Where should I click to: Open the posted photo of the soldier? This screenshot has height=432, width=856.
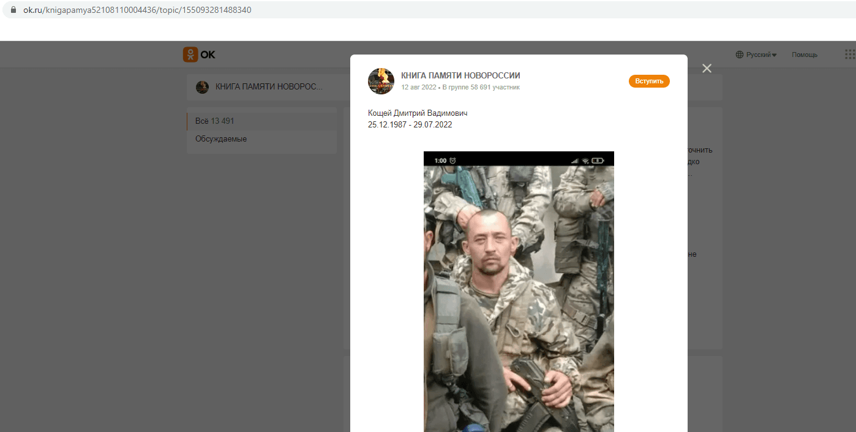point(519,292)
